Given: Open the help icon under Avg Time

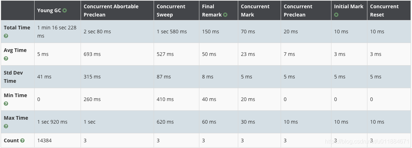Looking at the screenshot, I should pyautogui.click(x=6, y=58).
